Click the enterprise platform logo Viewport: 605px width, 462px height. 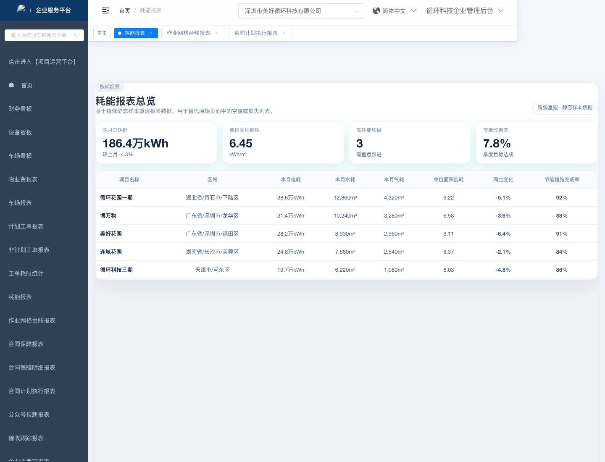tap(22, 10)
